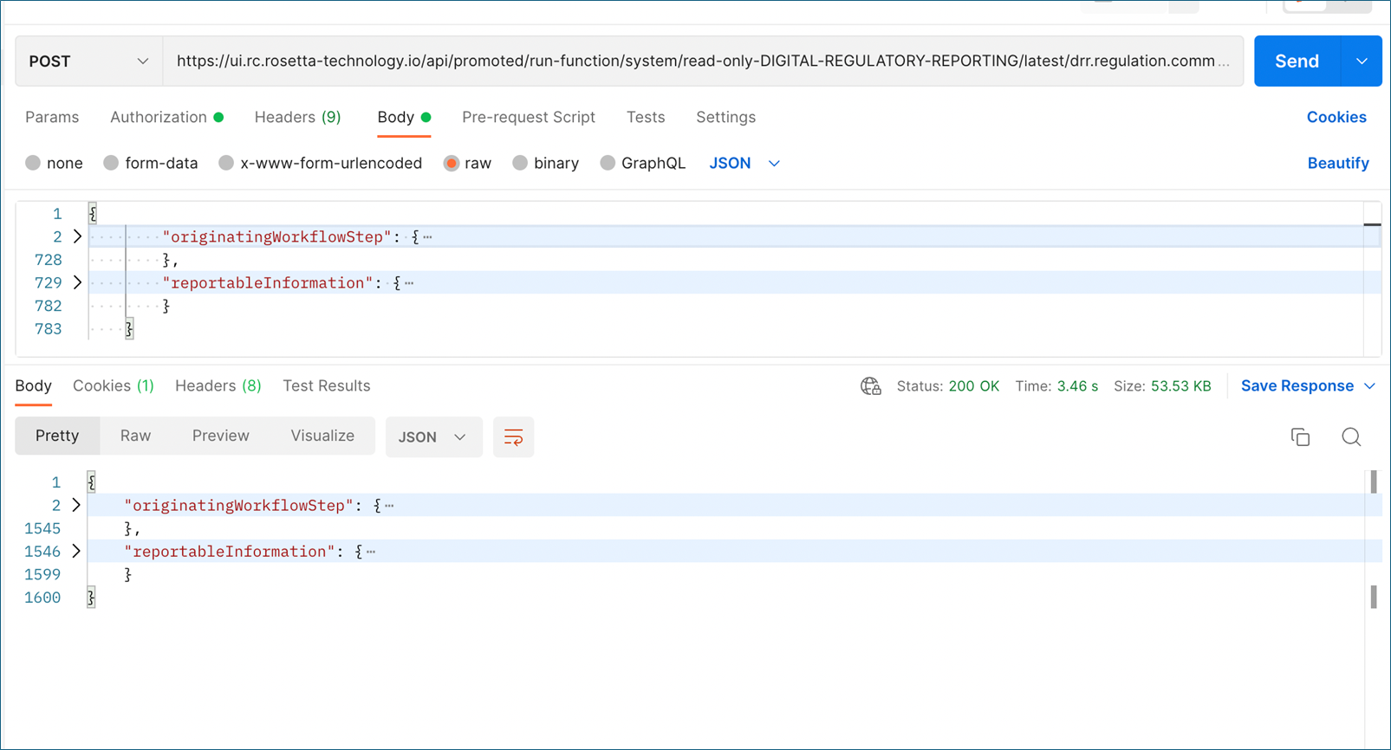Open the Save Response dropdown
The height and width of the screenshot is (750, 1391).
pos(1370,386)
